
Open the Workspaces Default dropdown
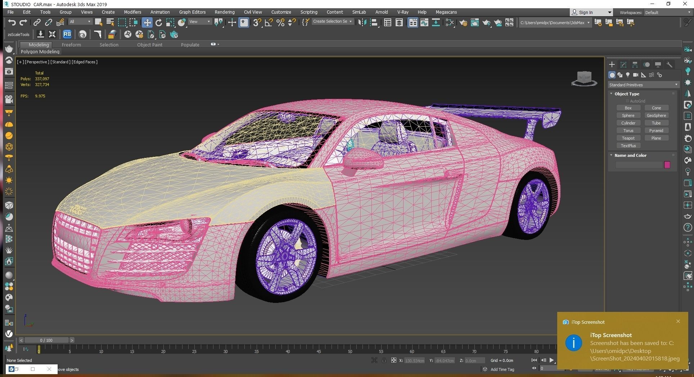point(668,12)
